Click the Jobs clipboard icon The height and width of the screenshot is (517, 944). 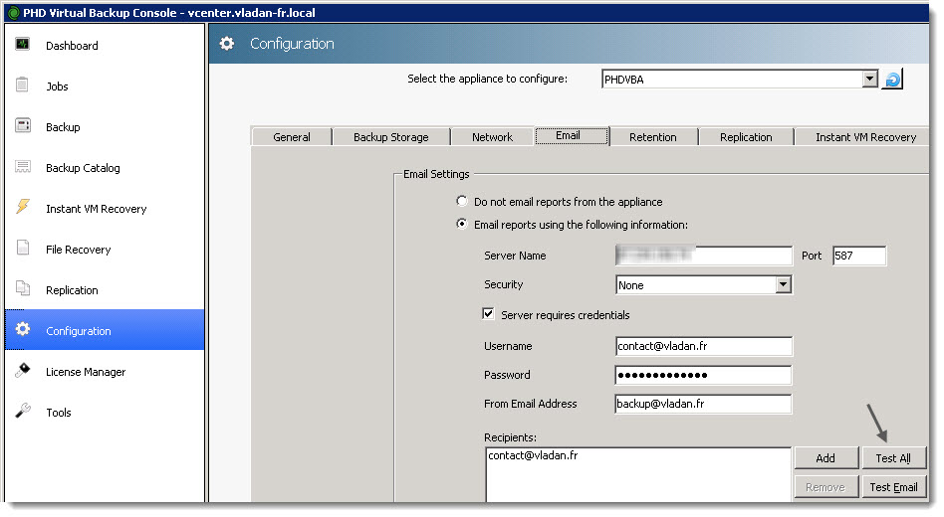[x=22, y=85]
